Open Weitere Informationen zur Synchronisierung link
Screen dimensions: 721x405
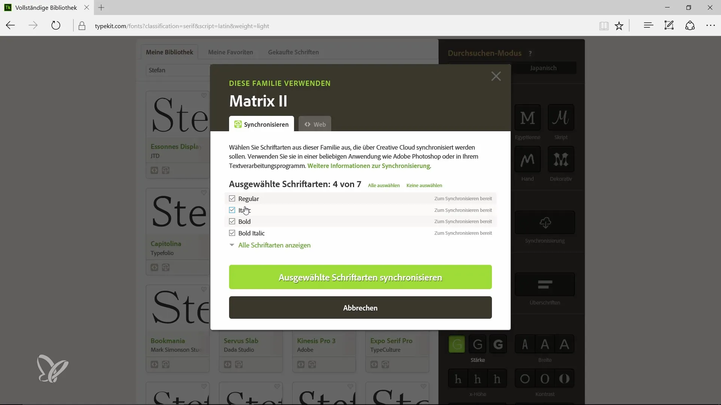(369, 165)
